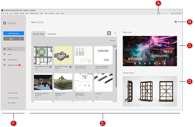Click the Message Center envelope icon
This screenshot has height=127, width=195.
point(4,65)
